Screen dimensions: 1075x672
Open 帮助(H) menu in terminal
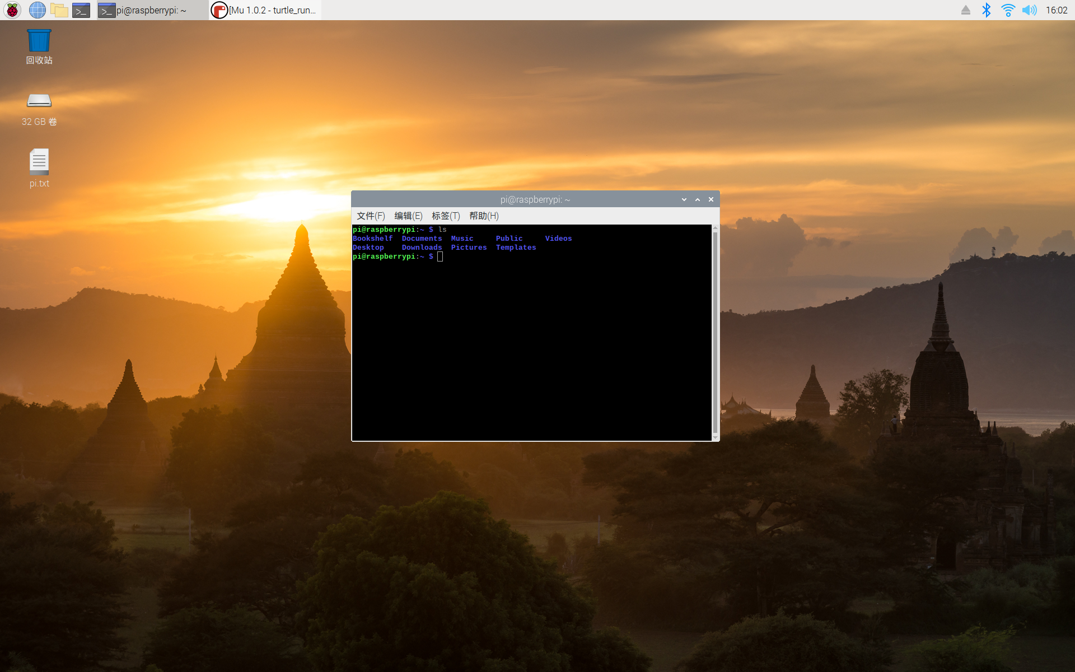click(484, 216)
